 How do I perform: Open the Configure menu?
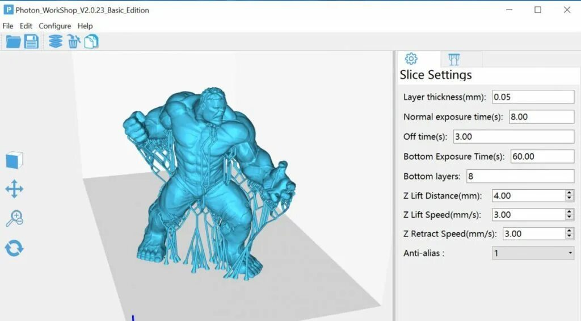55,26
